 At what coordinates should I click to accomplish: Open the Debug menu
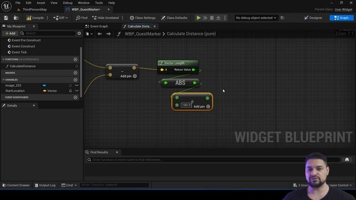(68, 3)
